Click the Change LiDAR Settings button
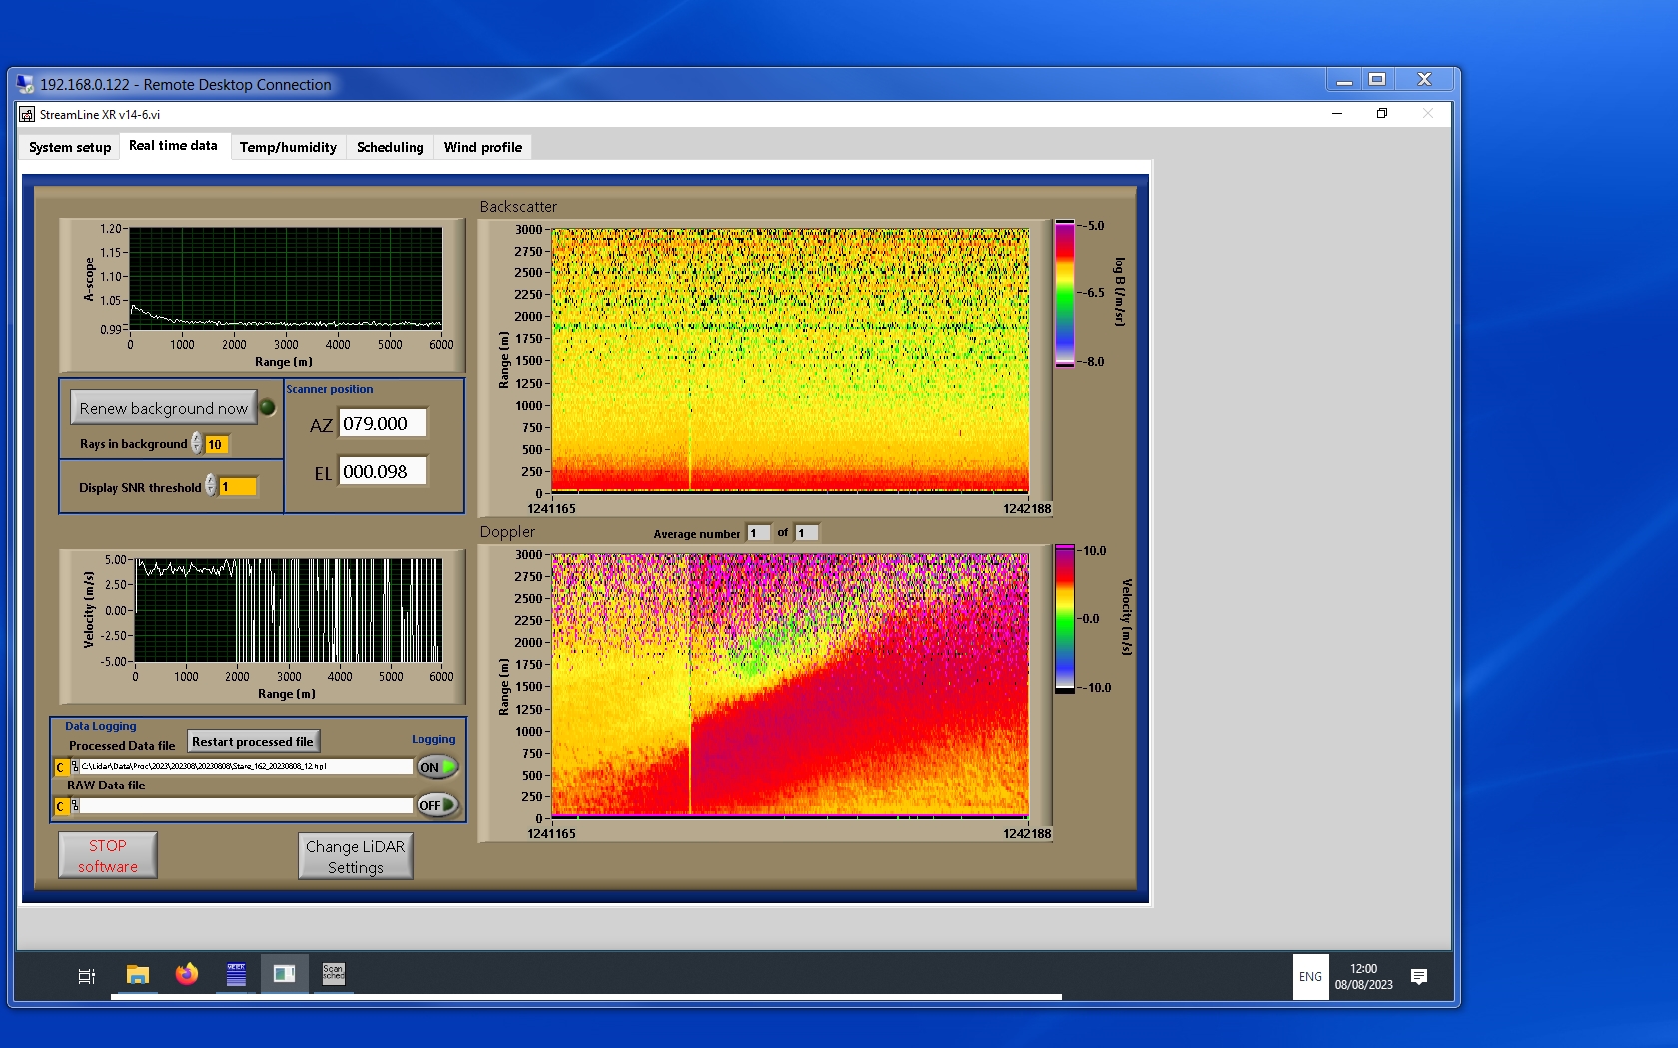This screenshot has width=1678, height=1048. pyautogui.click(x=355, y=856)
